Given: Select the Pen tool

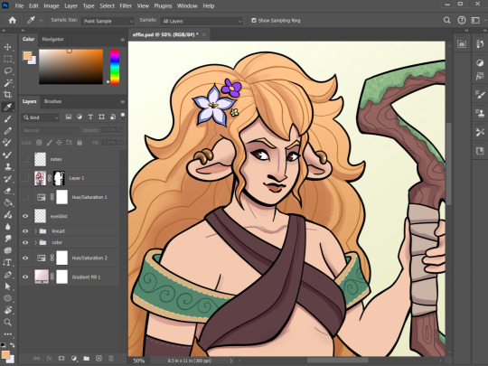Looking at the screenshot, I should pos(8,275).
